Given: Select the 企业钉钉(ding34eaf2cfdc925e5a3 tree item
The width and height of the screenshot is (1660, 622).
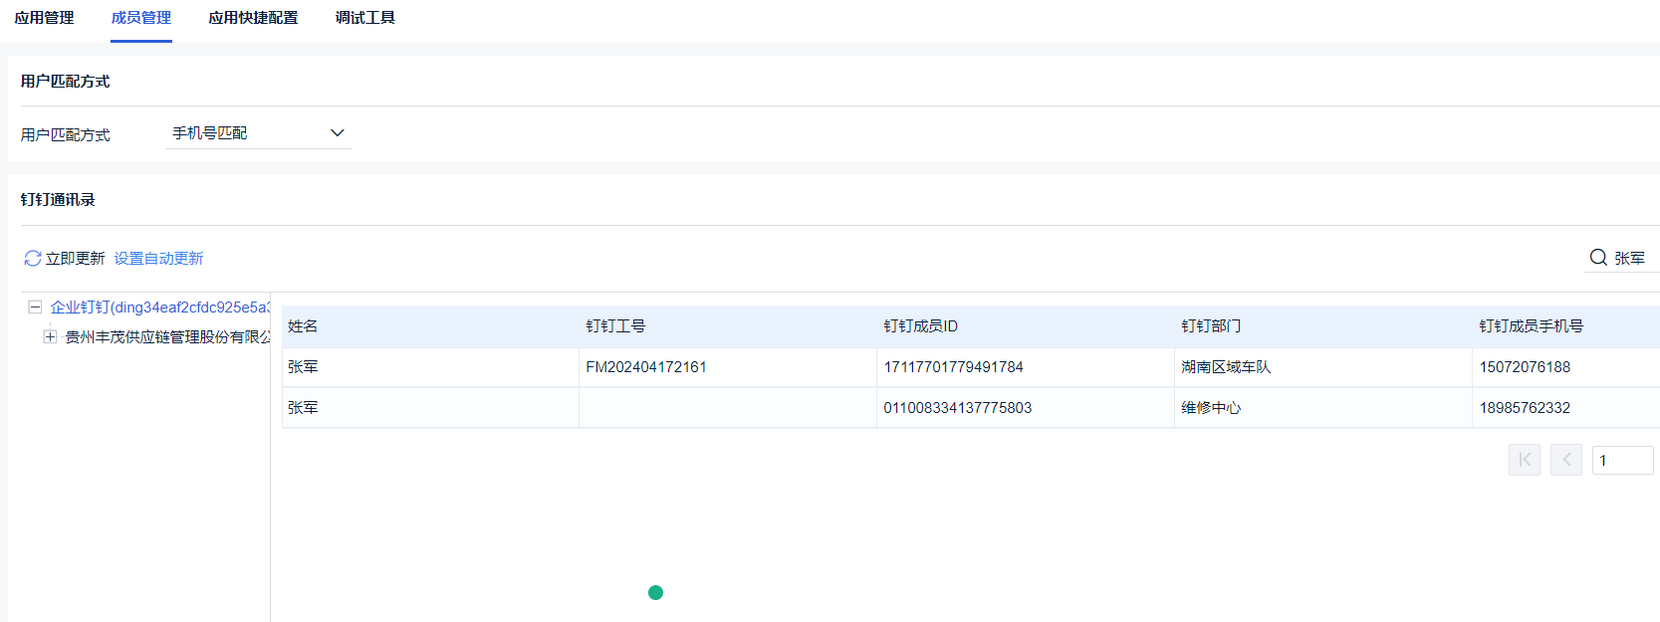Looking at the screenshot, I should tap(160, 308).
